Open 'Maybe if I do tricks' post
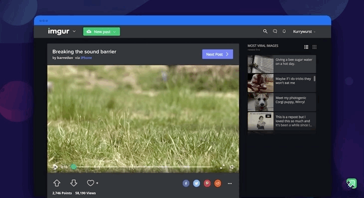 [282, 83]
